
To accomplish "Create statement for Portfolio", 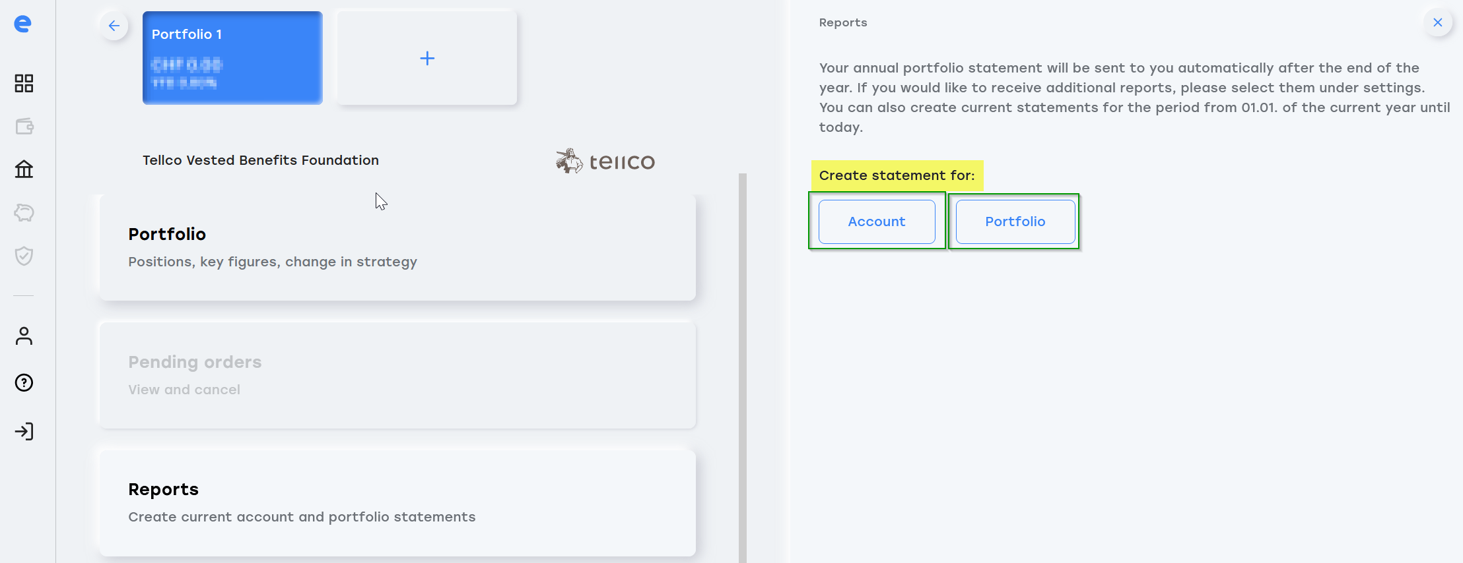I will click(1015, 222).
